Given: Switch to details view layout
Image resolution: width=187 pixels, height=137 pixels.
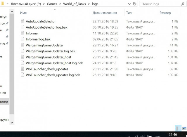Looking at the screenshot, I should coord(178,128).
